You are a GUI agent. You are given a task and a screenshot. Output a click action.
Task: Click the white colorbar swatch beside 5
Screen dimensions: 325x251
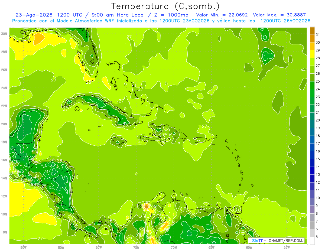312,240
